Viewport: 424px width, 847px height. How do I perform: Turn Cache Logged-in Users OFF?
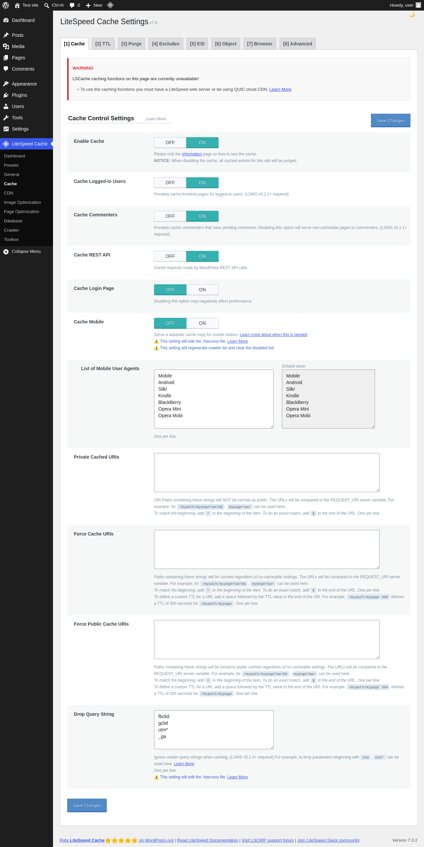pos(170,183)
